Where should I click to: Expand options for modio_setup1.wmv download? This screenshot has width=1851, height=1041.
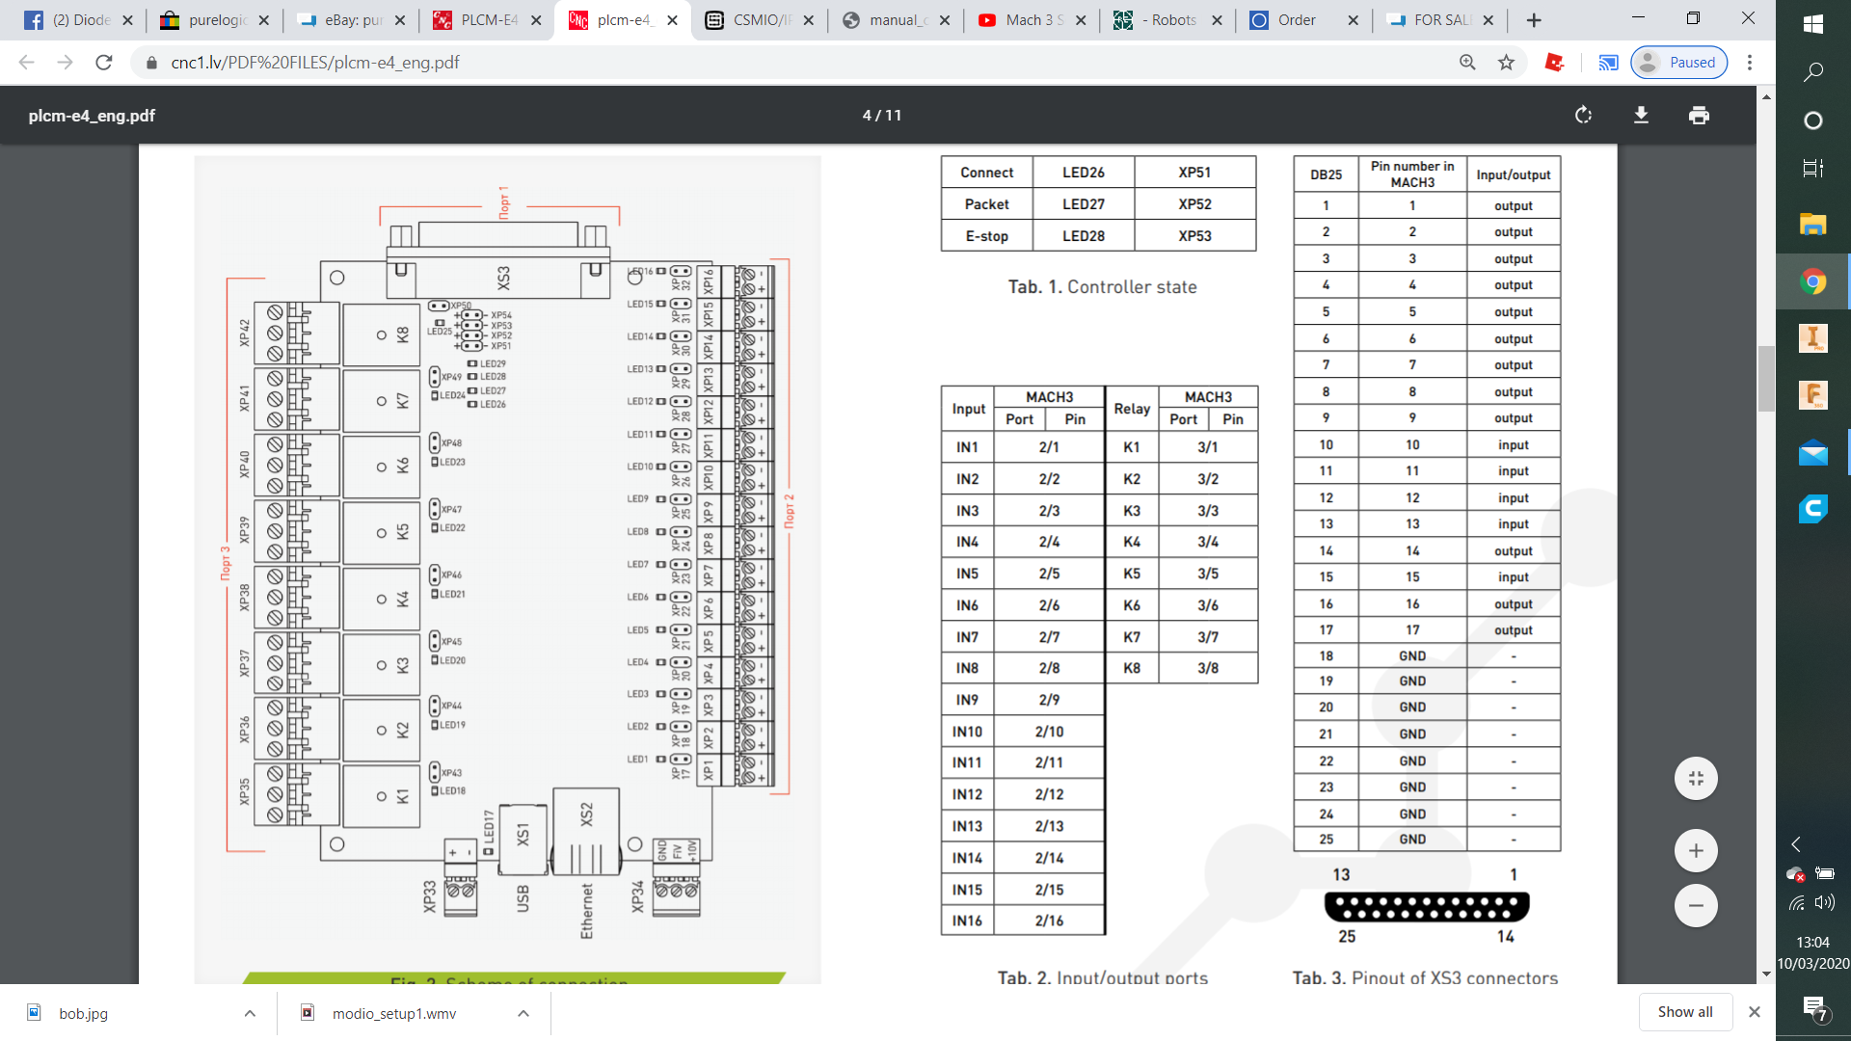click(x=523, y=1013)
